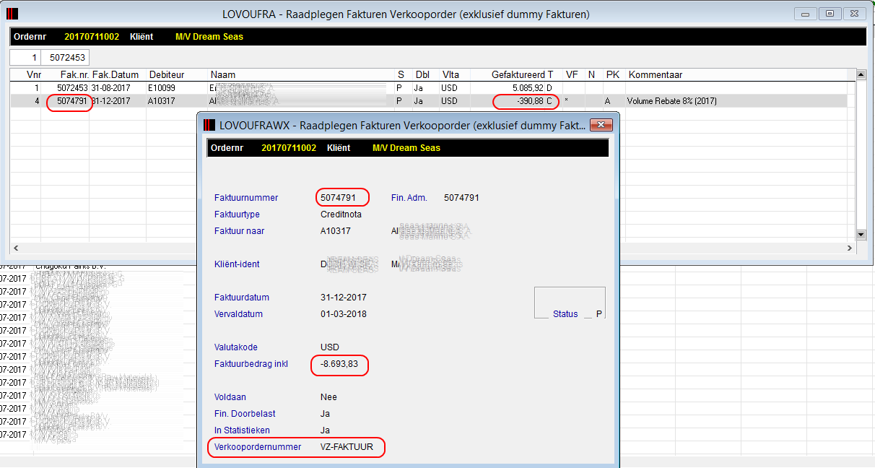Click M/V Dream Seas in LOVOUFRAWX dialog

click(406, 148)
